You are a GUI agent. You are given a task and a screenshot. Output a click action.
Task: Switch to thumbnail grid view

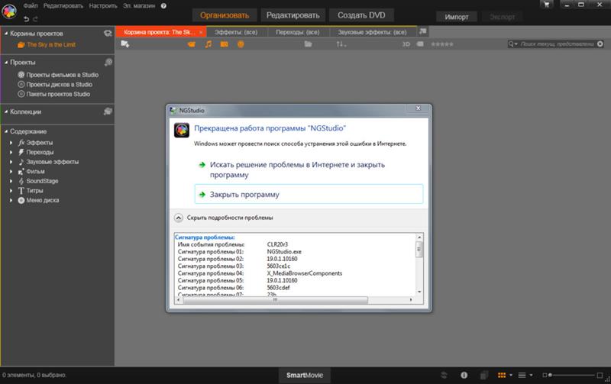tap(502, 375)
